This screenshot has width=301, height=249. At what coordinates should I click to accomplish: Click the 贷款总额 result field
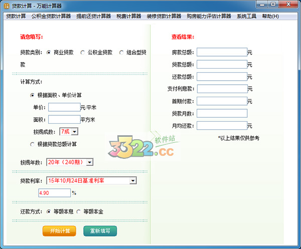[222, 65]
